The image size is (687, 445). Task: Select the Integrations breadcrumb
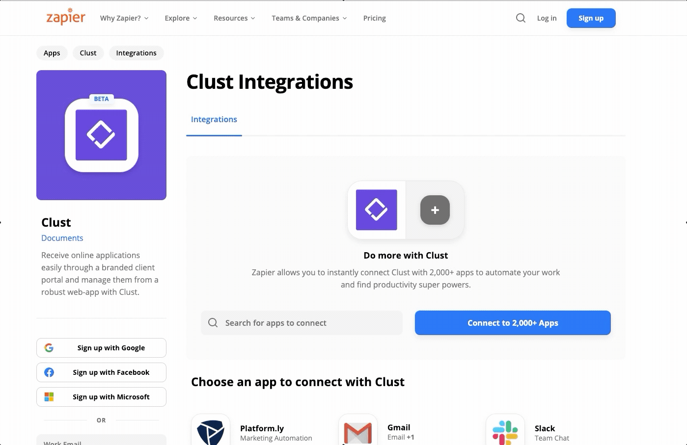coord(137,53)
